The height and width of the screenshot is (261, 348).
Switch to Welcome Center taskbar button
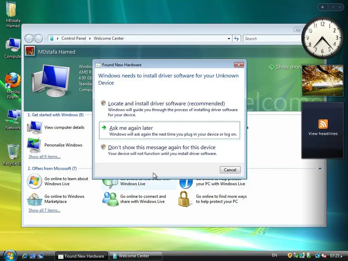136,256
